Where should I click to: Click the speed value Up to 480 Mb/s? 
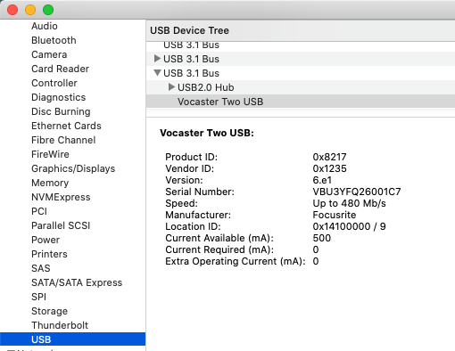coord(349,203)
